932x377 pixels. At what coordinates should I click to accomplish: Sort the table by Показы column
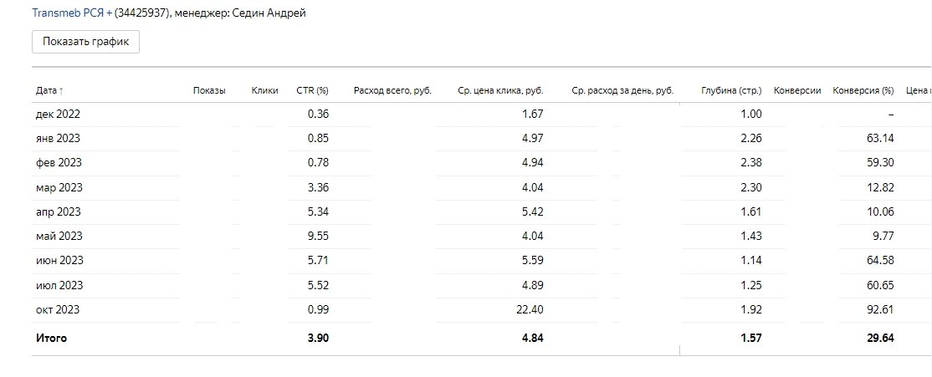pyautogui.click(x=209, y=90)
